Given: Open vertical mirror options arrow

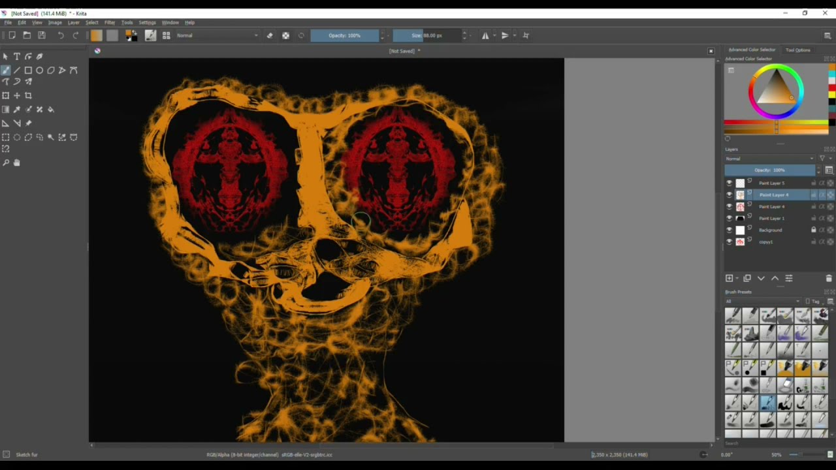Looking at the screenshot, I should 515,35.
